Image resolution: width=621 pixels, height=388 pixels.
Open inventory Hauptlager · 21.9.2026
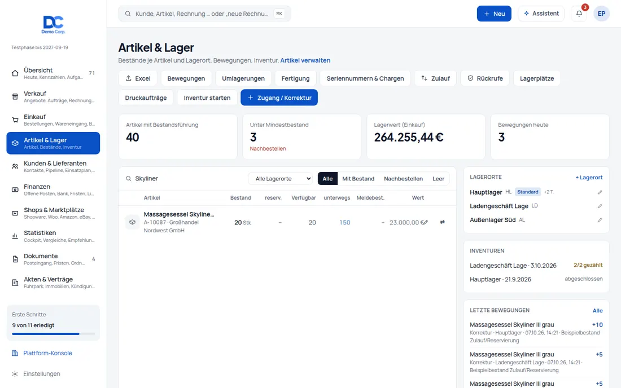pos(536,279)
